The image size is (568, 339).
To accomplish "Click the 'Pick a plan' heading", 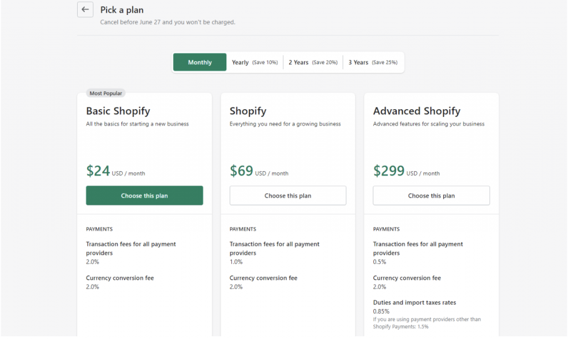I will (x=121, y=10).
